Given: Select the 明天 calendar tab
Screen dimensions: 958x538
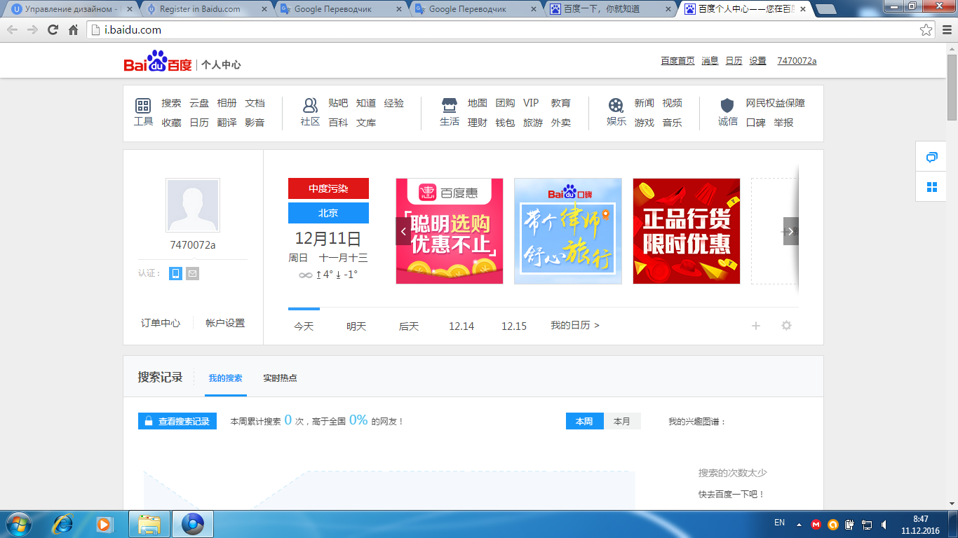Looking at the screenshot, I should pyautogui.click(x=356, y=326).
